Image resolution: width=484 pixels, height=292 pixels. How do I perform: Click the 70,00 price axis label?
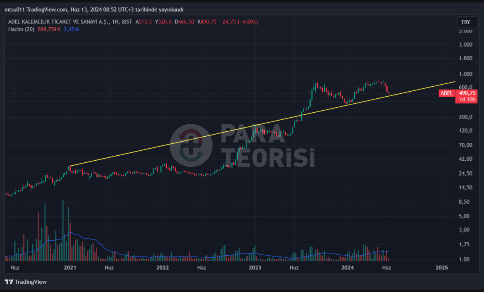tap(465, 145)
